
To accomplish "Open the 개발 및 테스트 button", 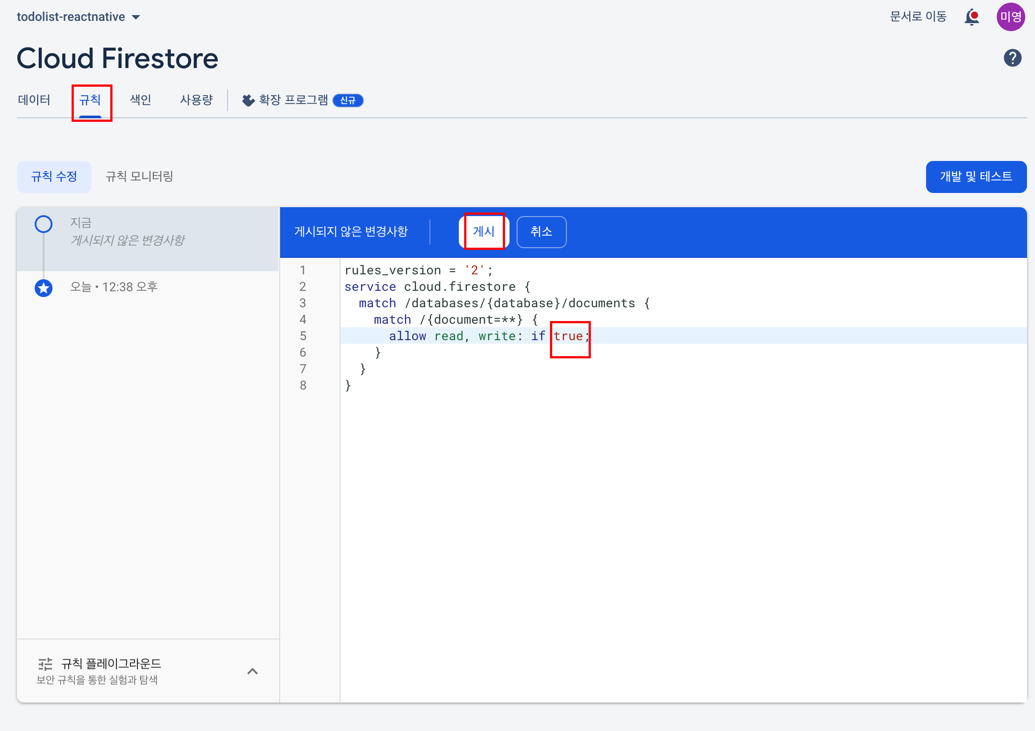I will click(x=975, y=177).
